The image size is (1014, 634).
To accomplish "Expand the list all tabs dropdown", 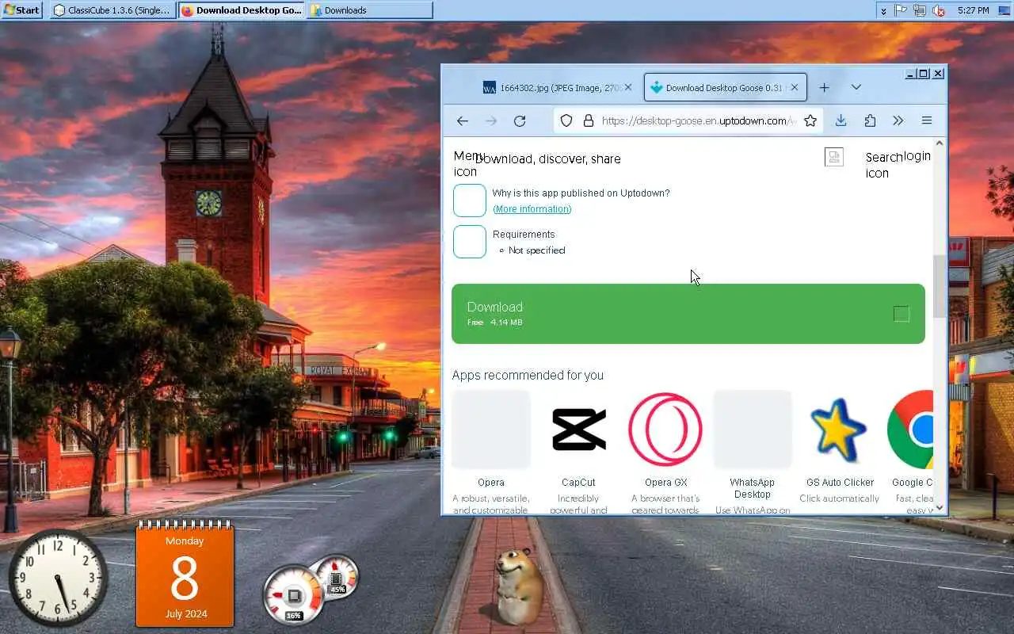I will tap(856, 87).
